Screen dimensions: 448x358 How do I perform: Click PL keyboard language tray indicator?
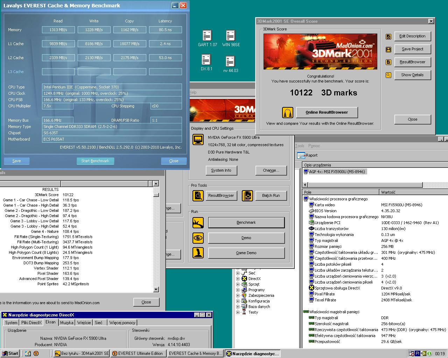click(x=418, y=353)
